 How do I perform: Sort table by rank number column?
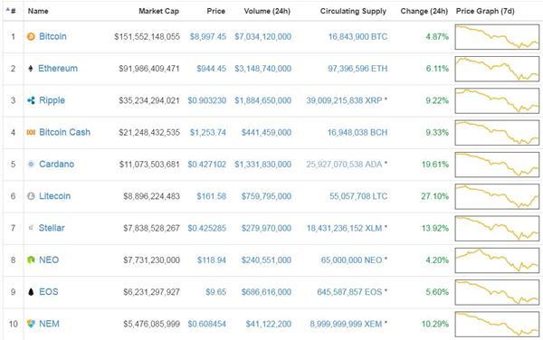(x=11, y=11)
